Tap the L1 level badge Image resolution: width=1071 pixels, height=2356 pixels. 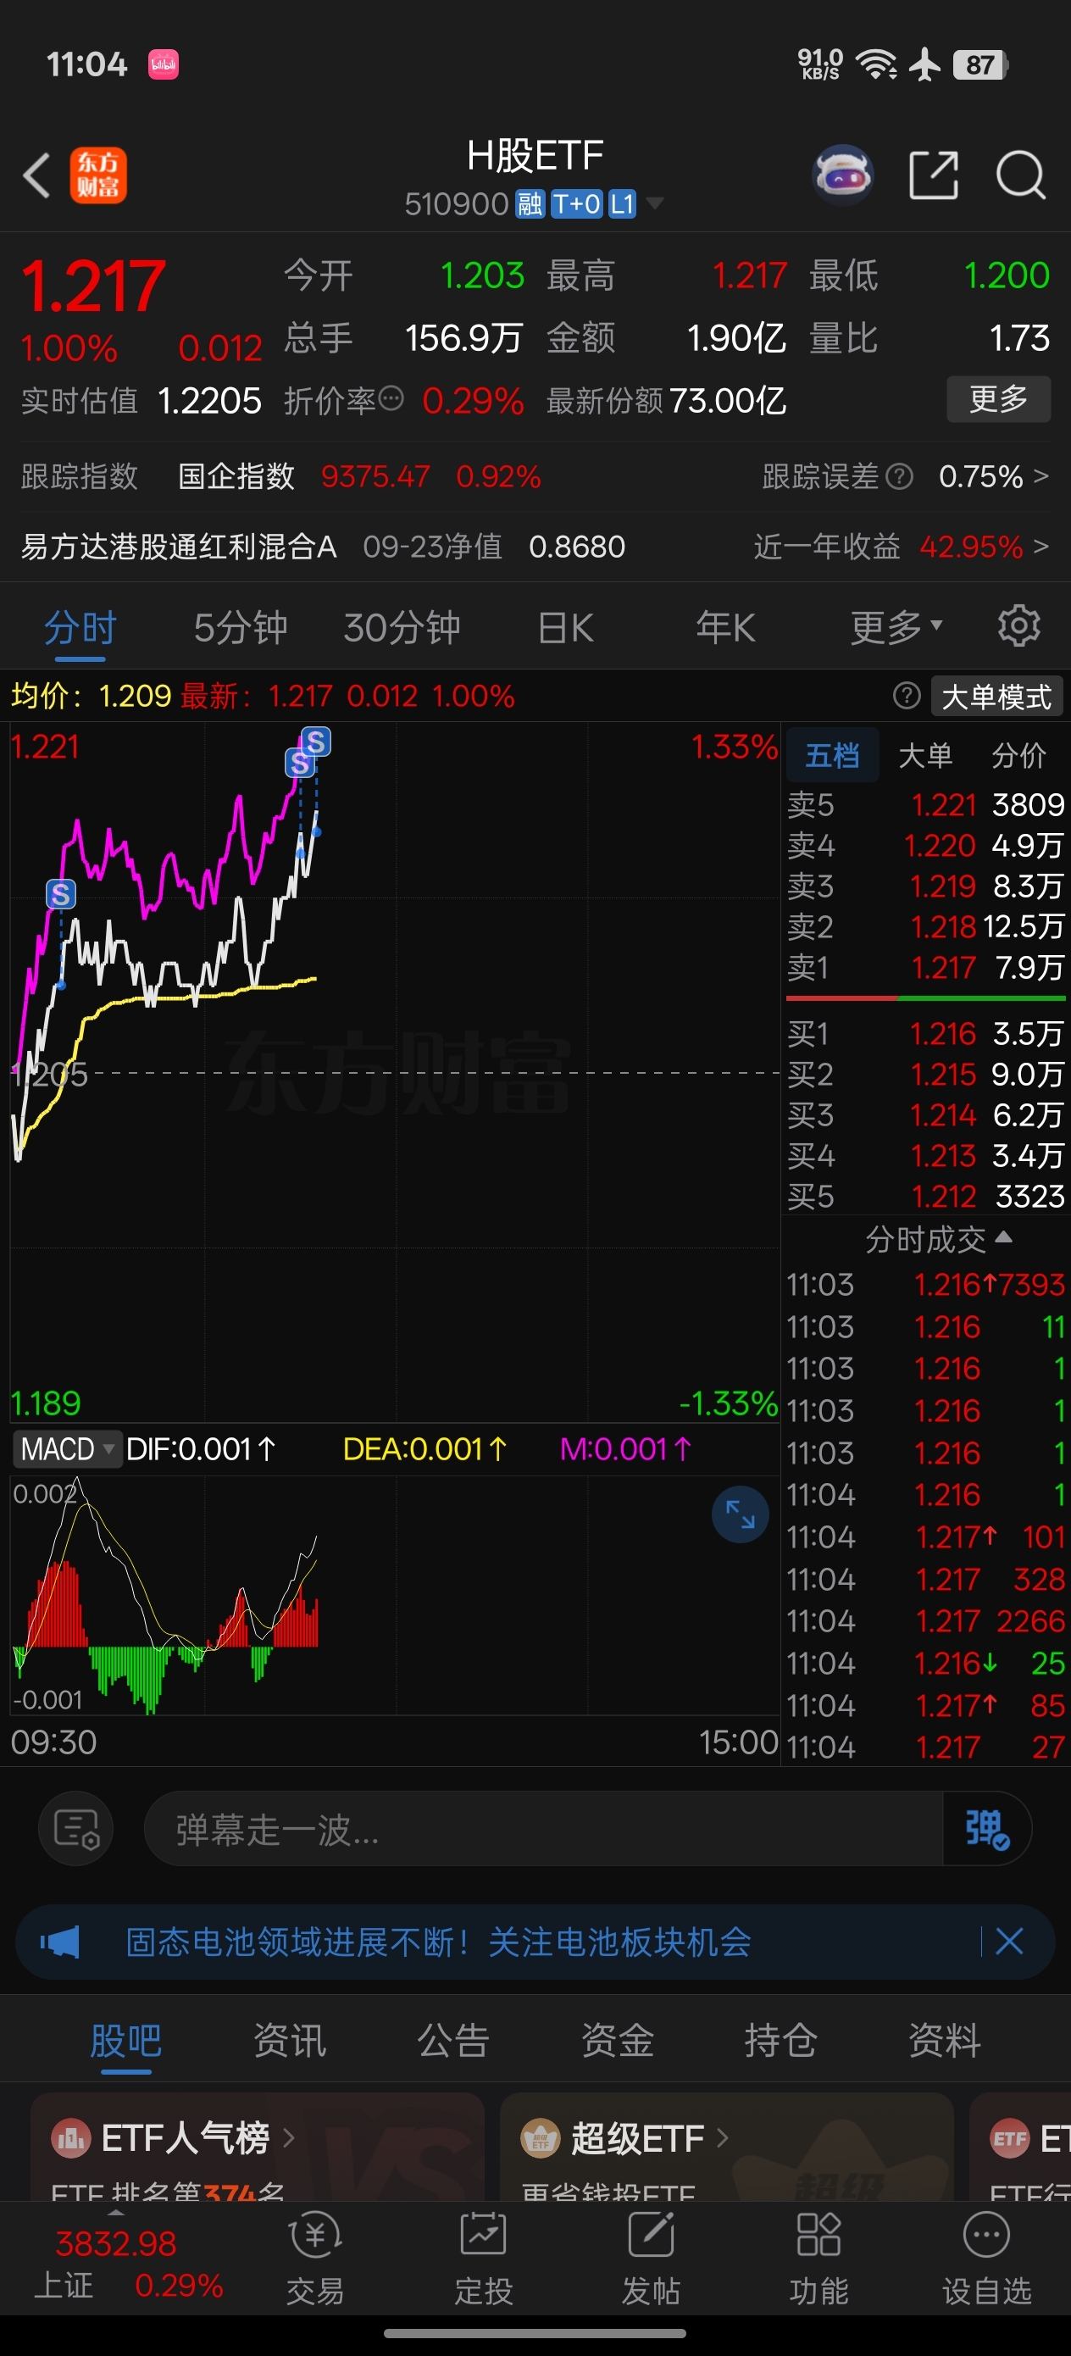(x=622, y=203)
